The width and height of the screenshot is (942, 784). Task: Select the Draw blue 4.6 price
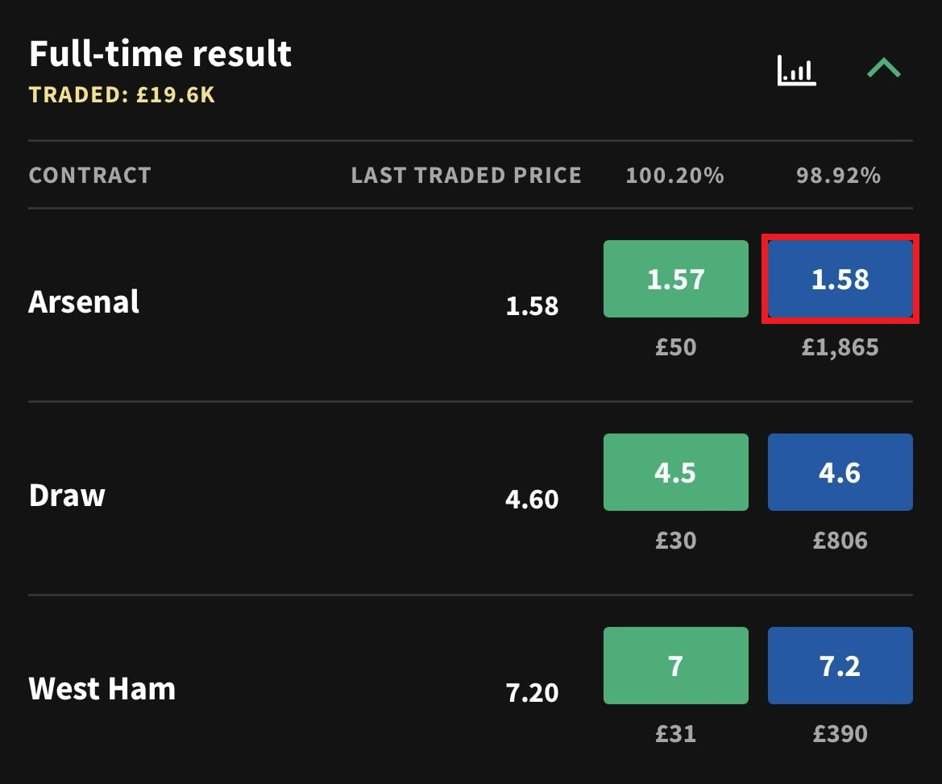tap(840, 472)
